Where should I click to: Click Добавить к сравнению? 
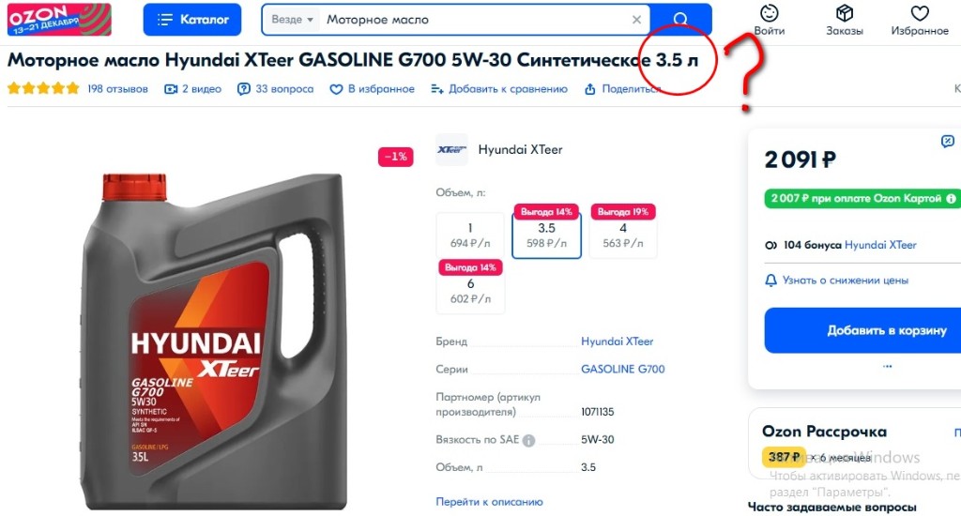(x=499, y=89)
